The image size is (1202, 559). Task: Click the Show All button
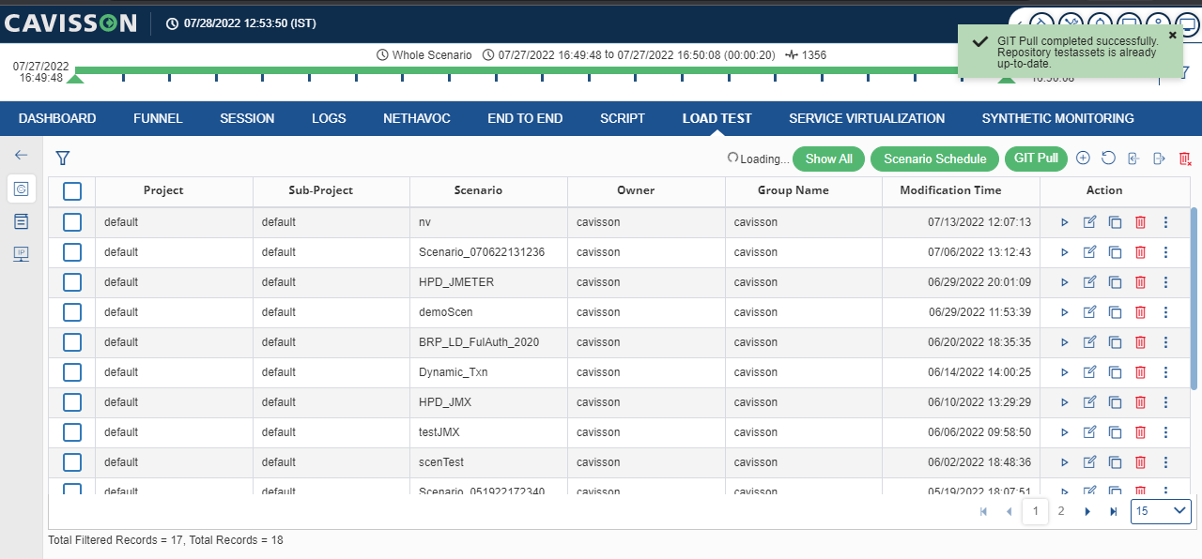(x=829, y=159)
